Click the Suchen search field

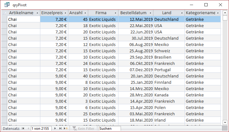(x=109, y=129)
